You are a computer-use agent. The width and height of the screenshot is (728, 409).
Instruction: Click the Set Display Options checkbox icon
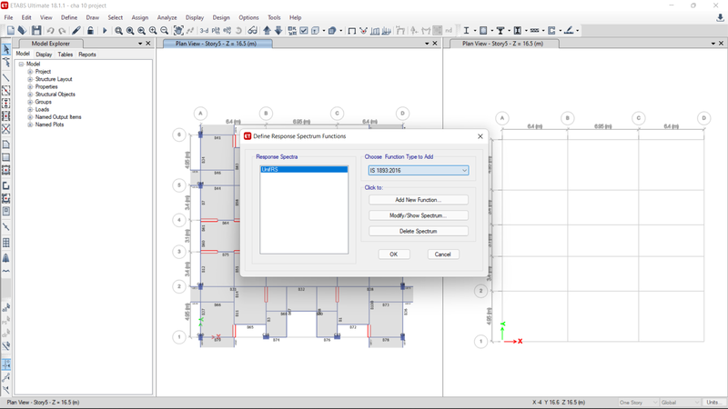coord(304,31)
